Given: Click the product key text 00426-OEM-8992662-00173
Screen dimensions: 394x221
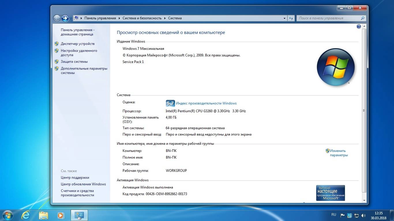Looking at the screenshot, I should coord(166,194).
